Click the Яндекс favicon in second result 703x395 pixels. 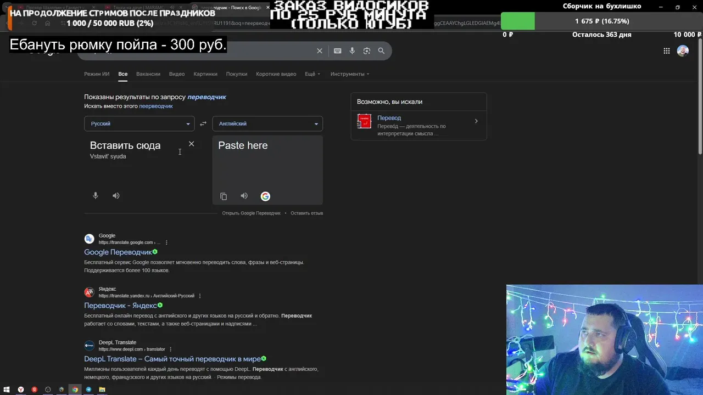point(89,292)
